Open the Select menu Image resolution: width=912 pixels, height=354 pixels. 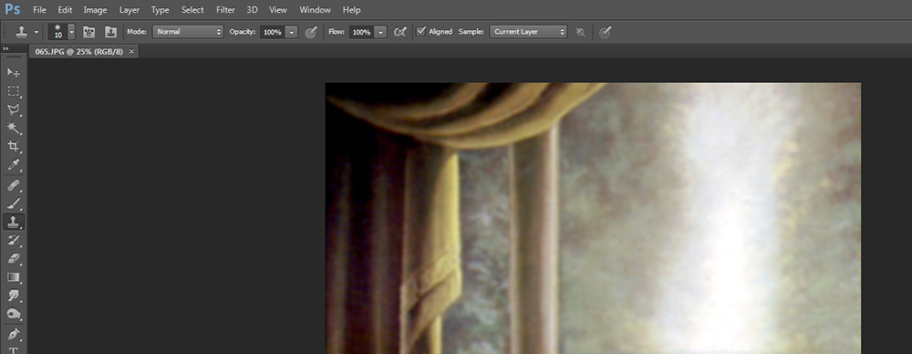pos(192,10)
